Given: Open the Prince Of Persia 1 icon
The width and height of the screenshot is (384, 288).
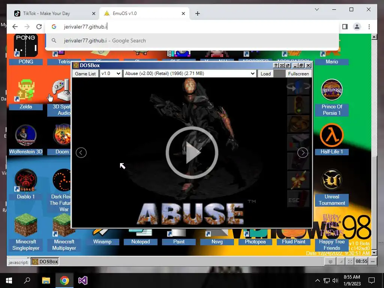Looking at the screenshot, I should tap(332, 90).
